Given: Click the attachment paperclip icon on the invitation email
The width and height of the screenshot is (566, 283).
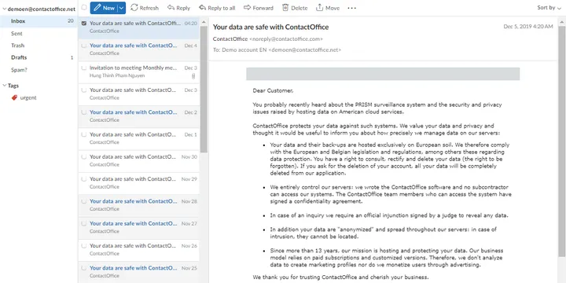Looking at the screenshot, I should coord(194,75).
